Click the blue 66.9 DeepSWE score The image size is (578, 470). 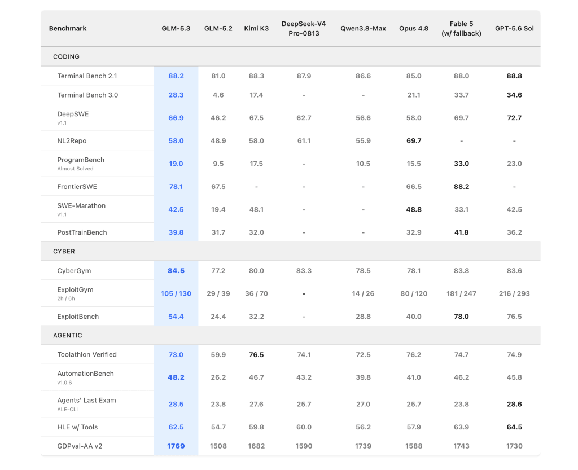176,118
